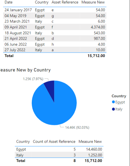Select the 21 April 2022 date cell

click(x=16, y=39)
